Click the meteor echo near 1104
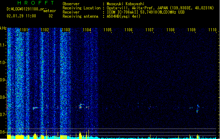 pyautogui.click(x=81, y=106)
